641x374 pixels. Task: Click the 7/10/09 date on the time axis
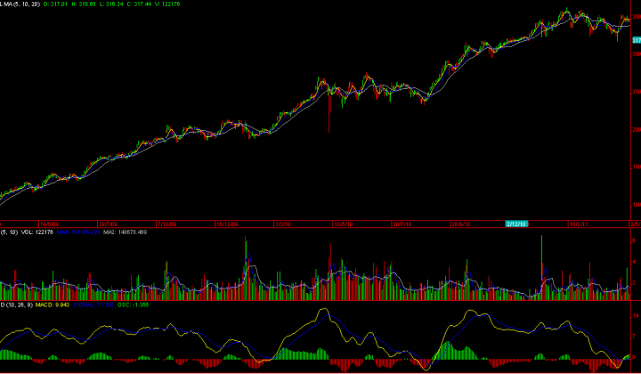point(167,224)
